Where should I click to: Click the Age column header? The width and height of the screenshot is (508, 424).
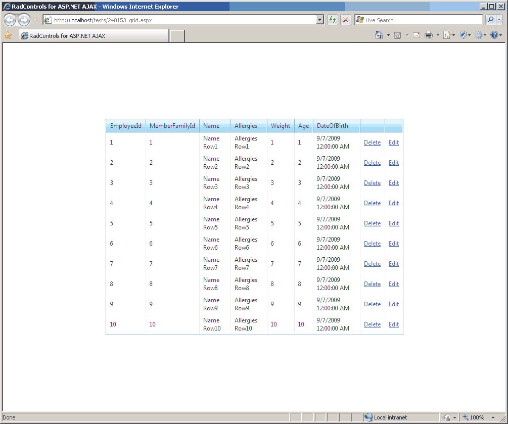304,126
